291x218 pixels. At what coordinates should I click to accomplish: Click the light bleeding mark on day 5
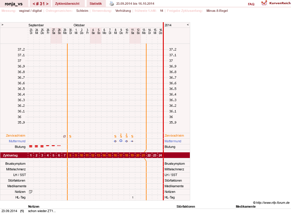(x=53, y=146)
